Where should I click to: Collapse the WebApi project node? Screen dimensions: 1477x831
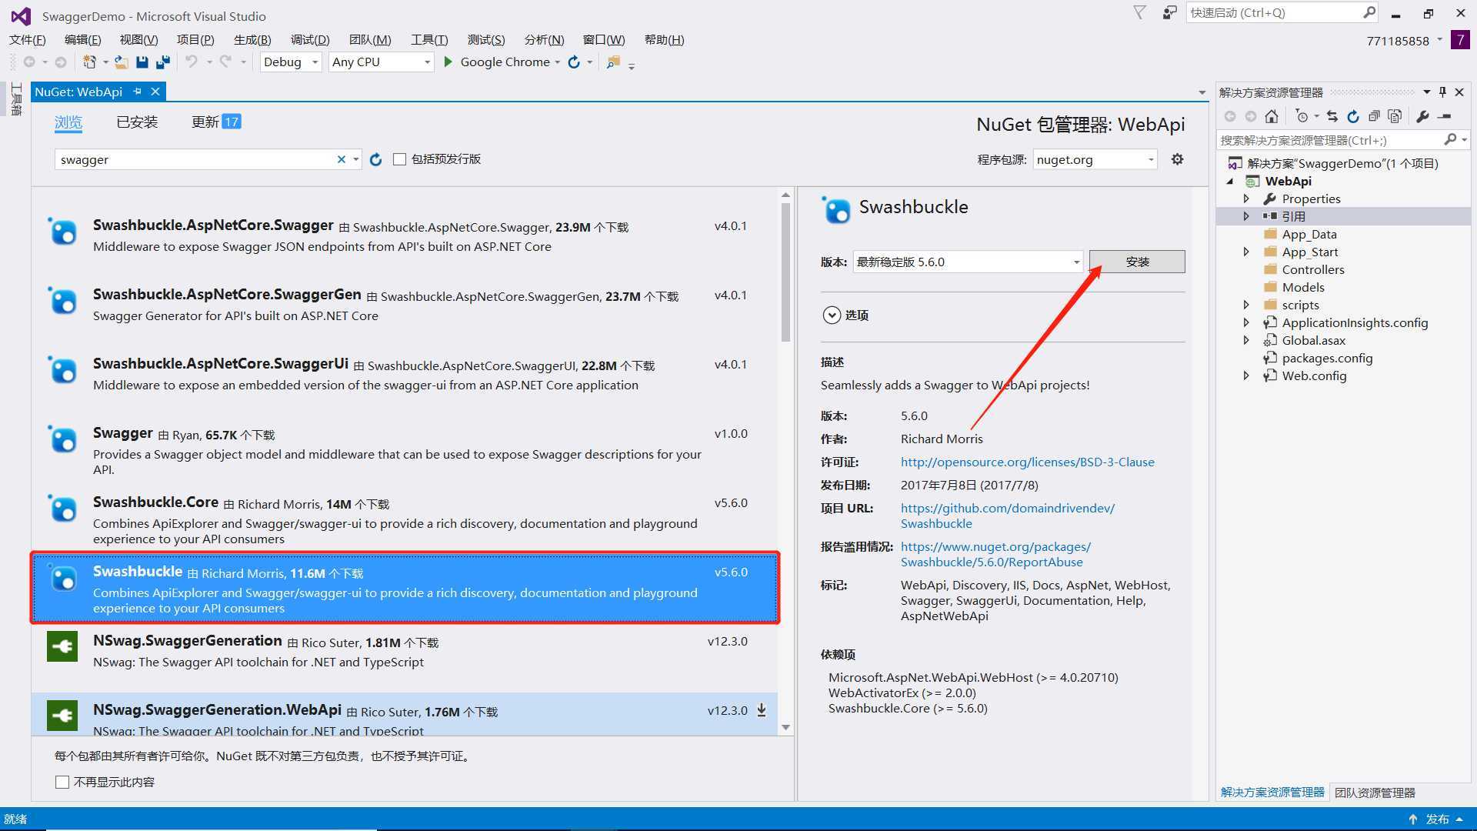tap(1230, 181)
